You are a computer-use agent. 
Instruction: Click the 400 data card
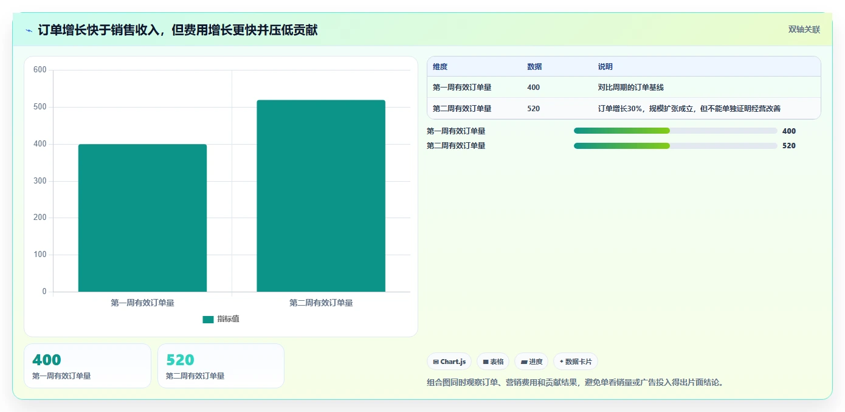88,366
